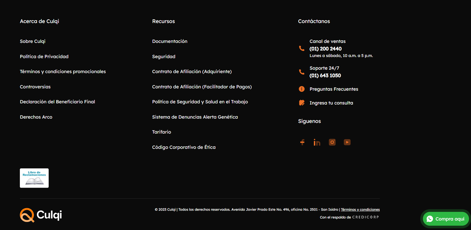Click the Recursos heading
The width and height of the screenshot is (471, 230).
[164, 21]
